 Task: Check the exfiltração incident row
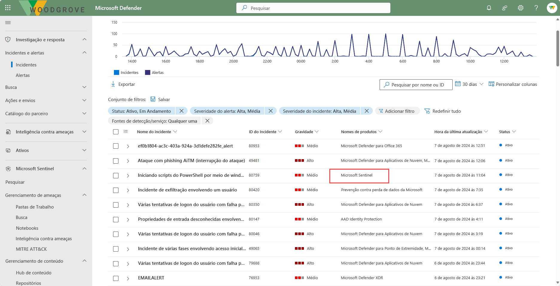116,190
